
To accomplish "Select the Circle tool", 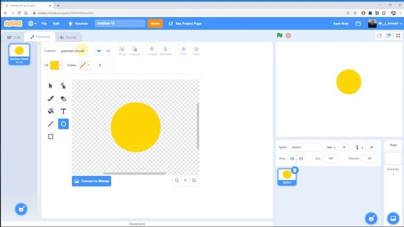I will (63, 124).
